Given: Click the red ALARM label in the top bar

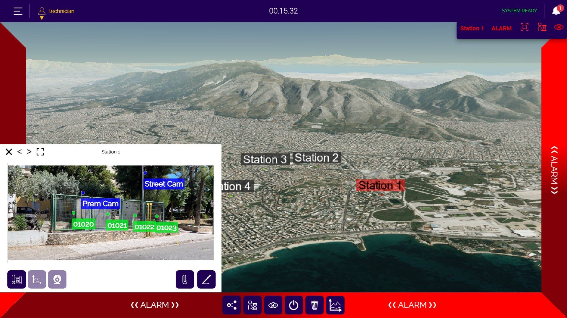Looking at the screenshot, I should (501, 28).
